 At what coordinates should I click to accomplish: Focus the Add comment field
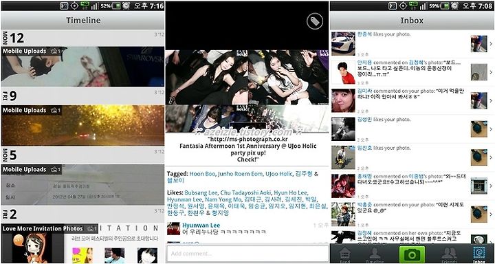point(247,254)
